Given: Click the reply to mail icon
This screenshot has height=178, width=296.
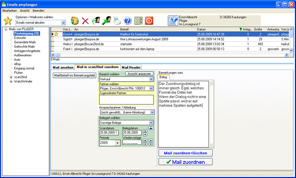Looking at the screenshot, I should tap(96, 21).
